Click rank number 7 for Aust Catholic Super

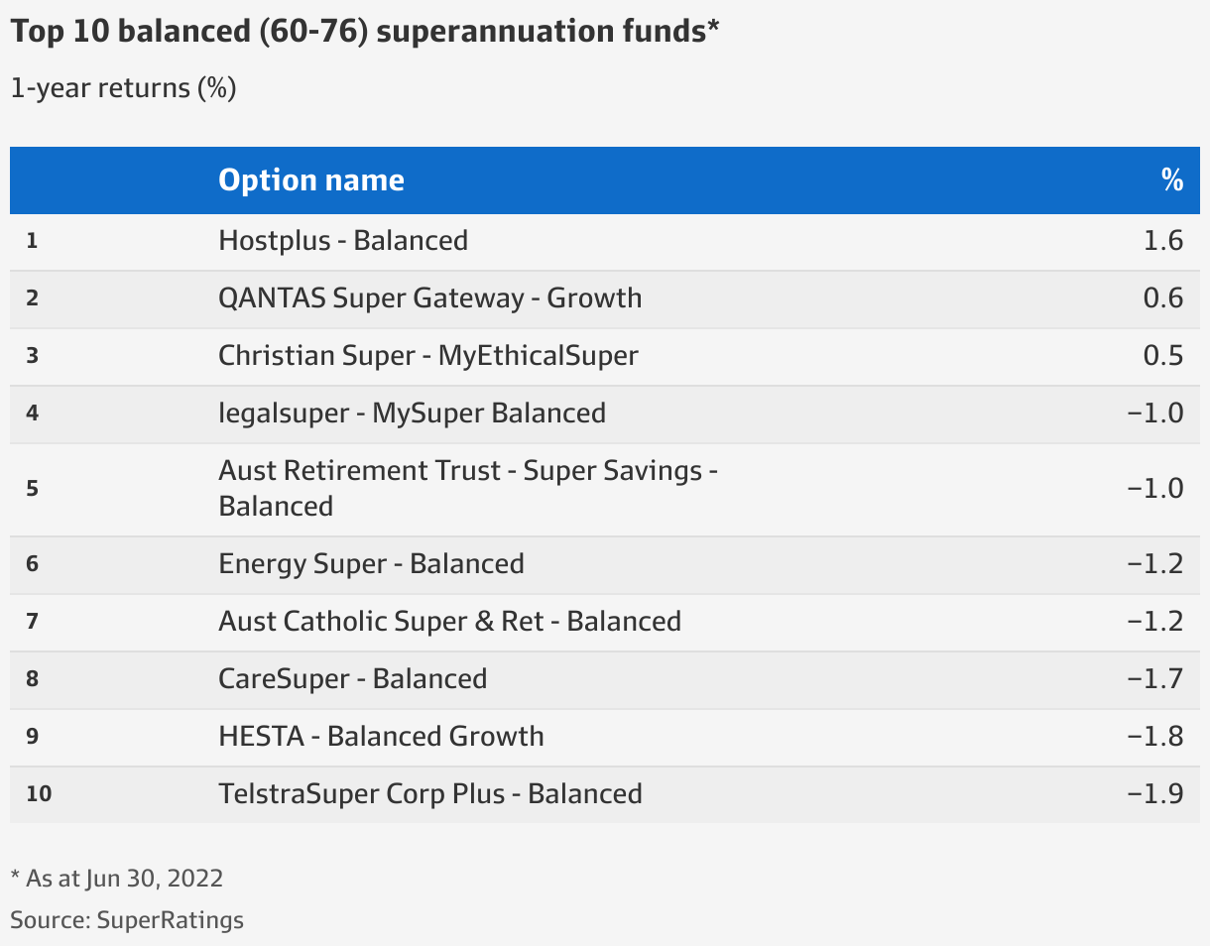pos(32,622)
